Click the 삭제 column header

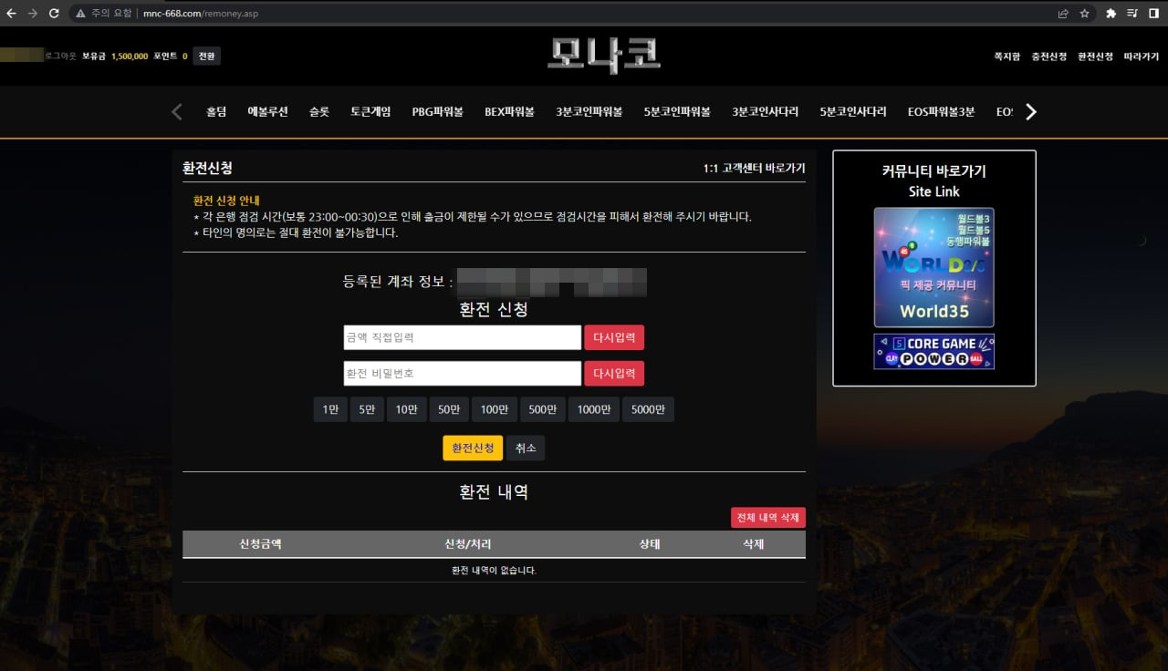pos(754,544)
